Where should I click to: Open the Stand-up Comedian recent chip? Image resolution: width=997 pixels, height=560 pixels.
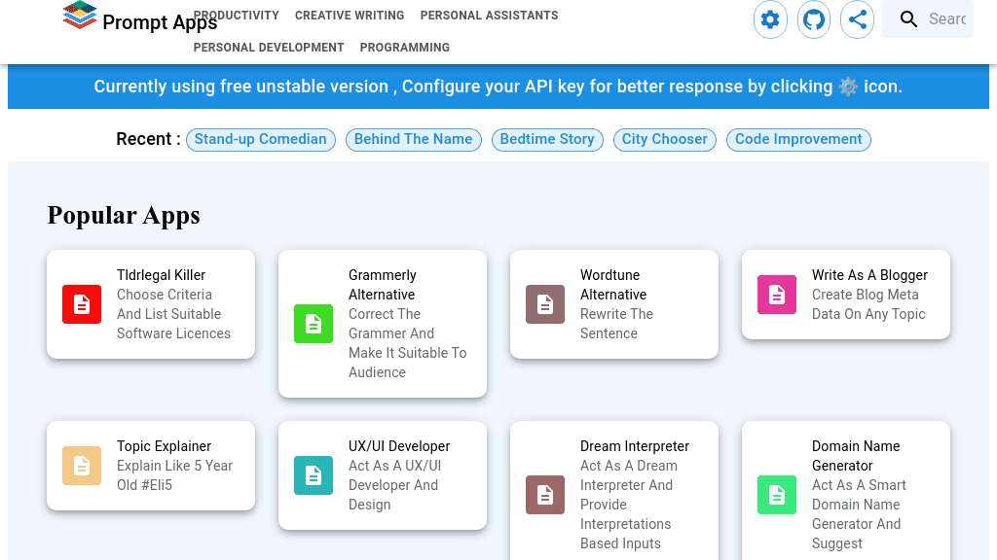[260, 139]
